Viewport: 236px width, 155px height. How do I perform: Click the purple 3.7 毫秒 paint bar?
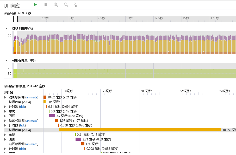(x=52, y=116)
